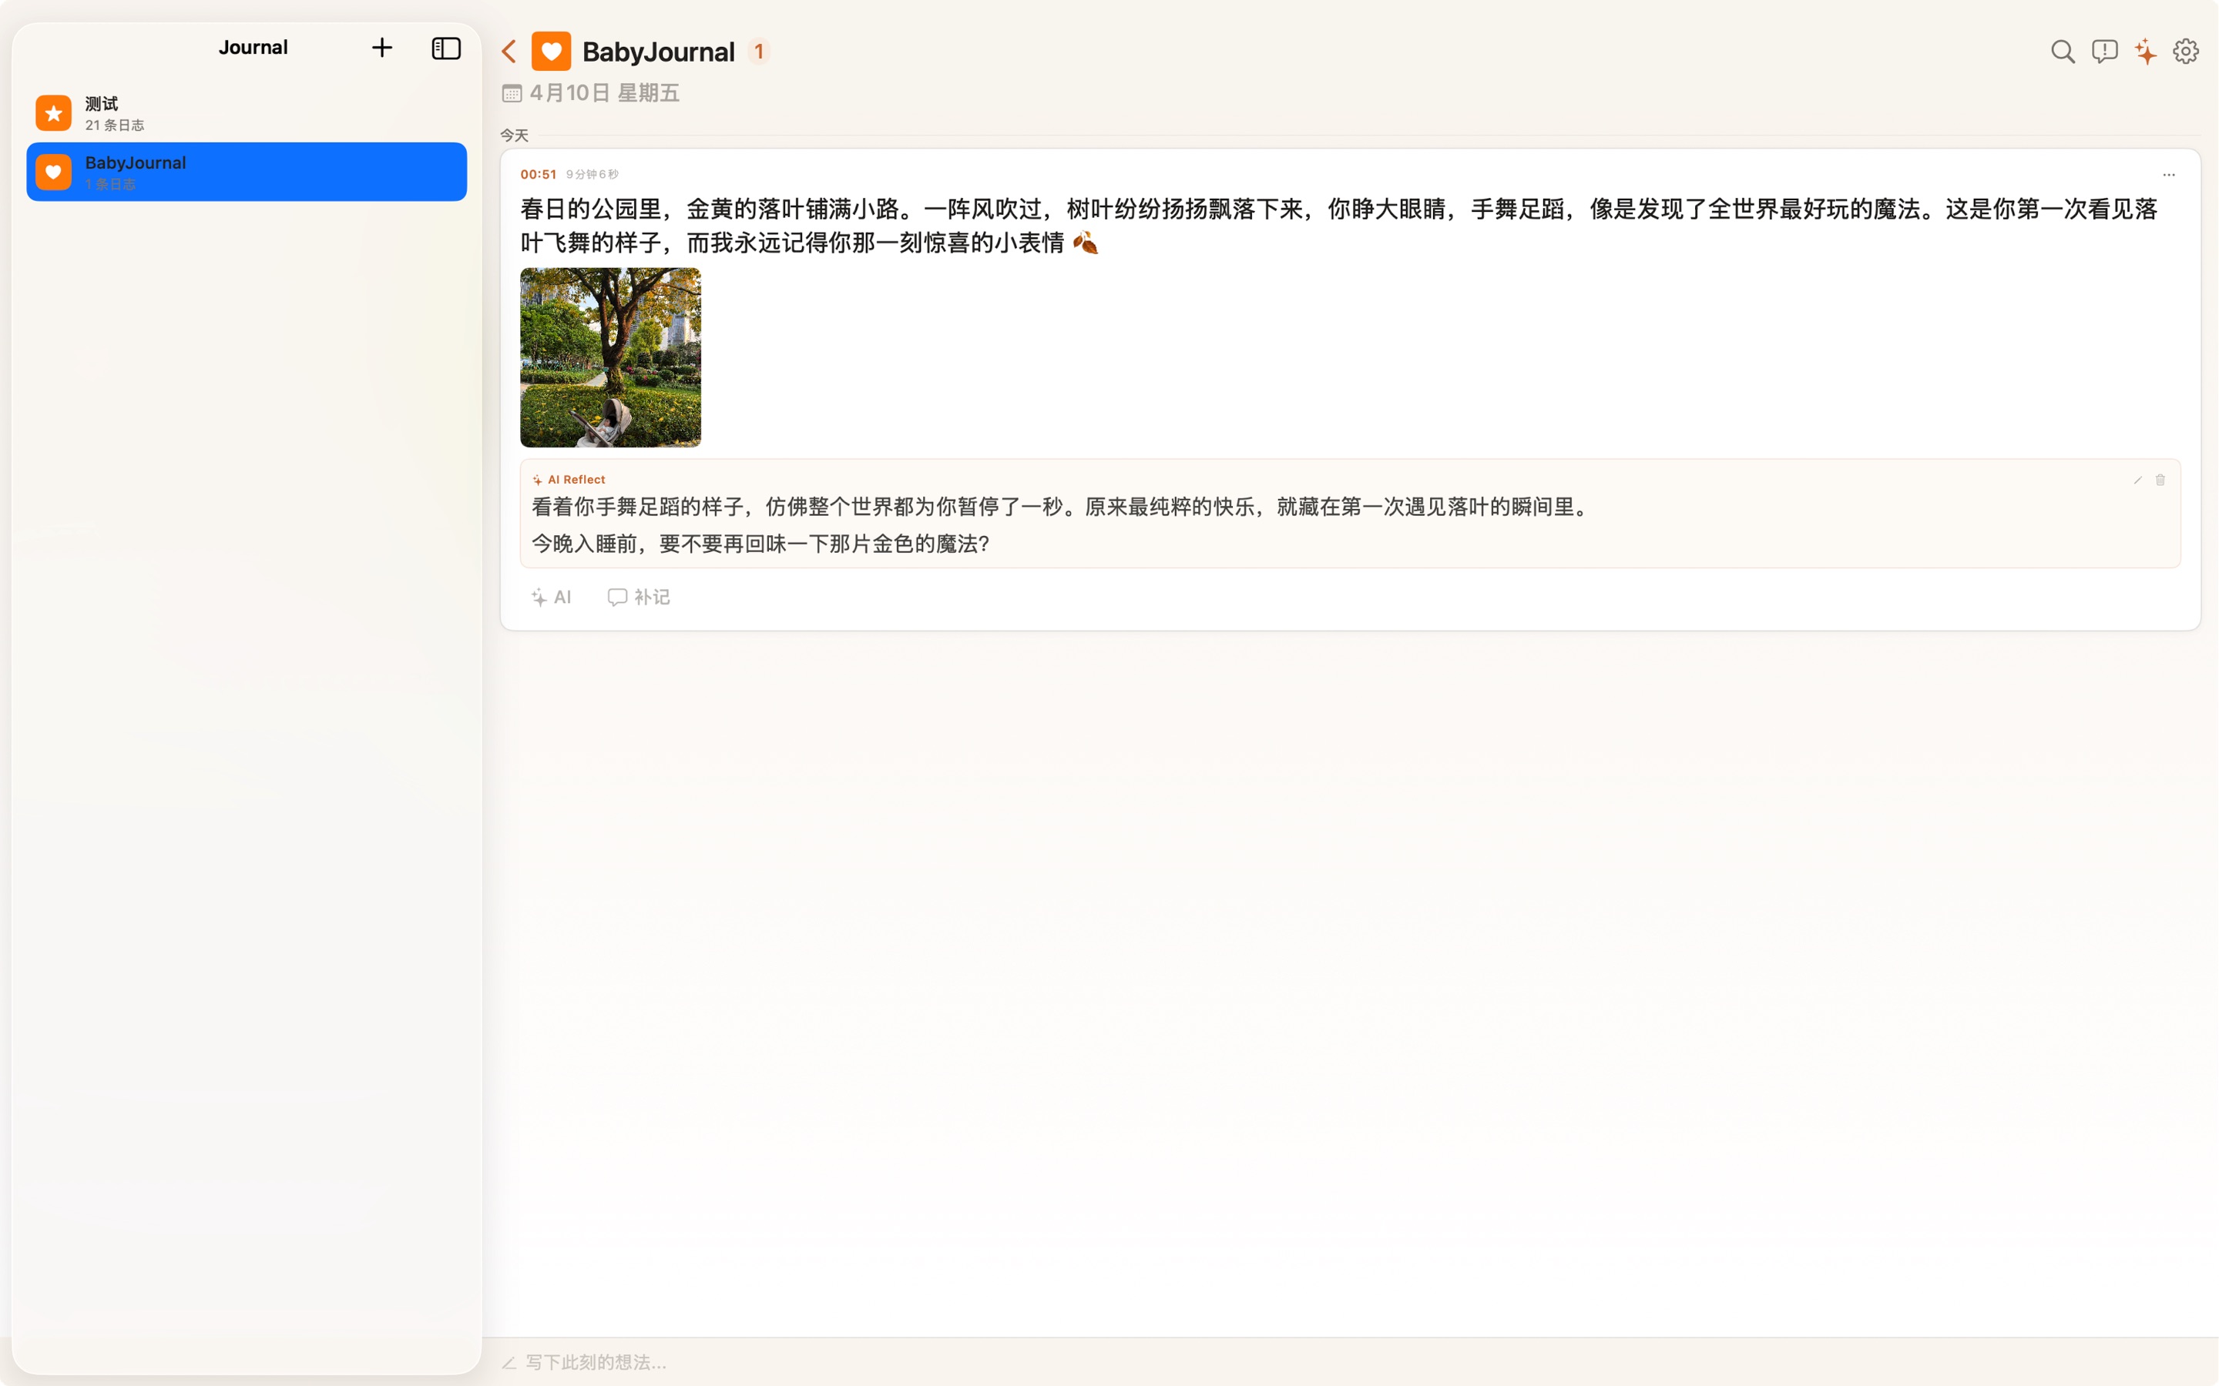The image size is (2219, 1386).
Task: Add an addendum via the 补记 button
Action: (x=638, y=597)
